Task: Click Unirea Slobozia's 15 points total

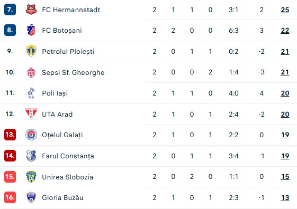Action: pos(285,177)
